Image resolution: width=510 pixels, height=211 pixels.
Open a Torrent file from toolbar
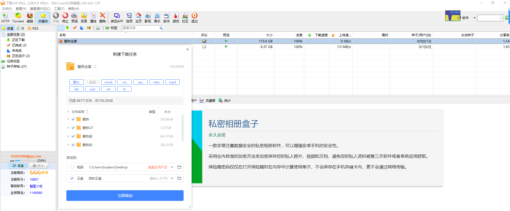tap(18, 18)
